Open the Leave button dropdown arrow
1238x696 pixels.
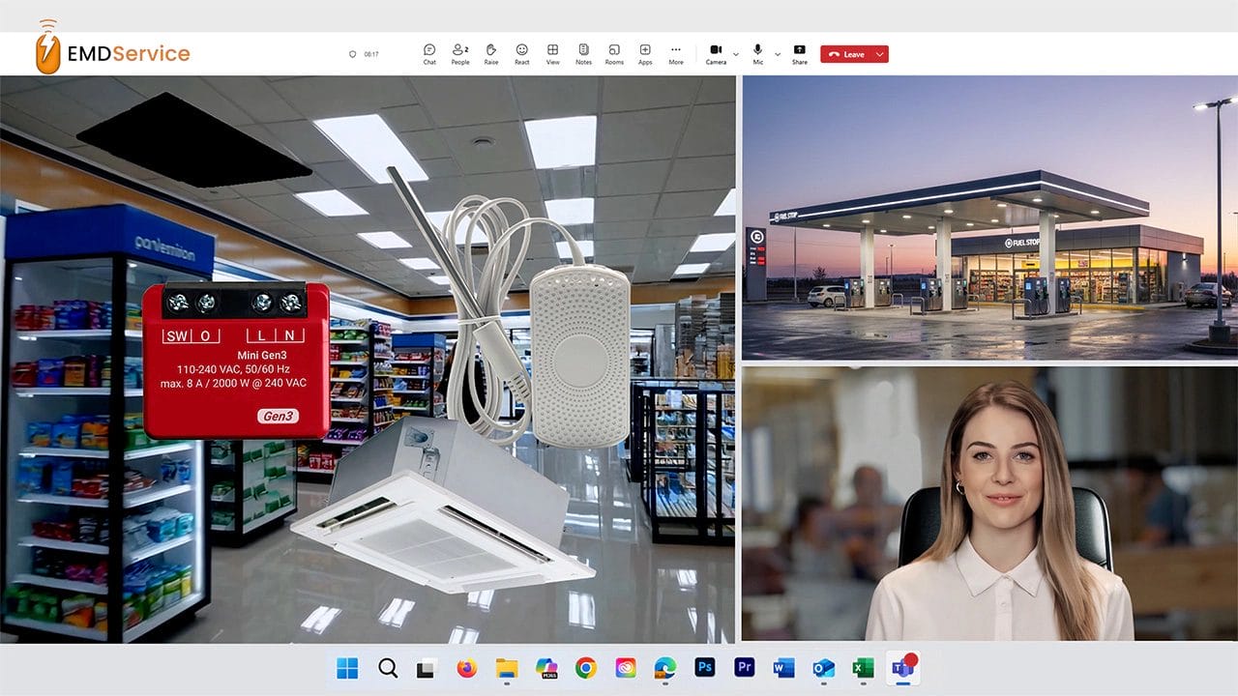(879, 55)
